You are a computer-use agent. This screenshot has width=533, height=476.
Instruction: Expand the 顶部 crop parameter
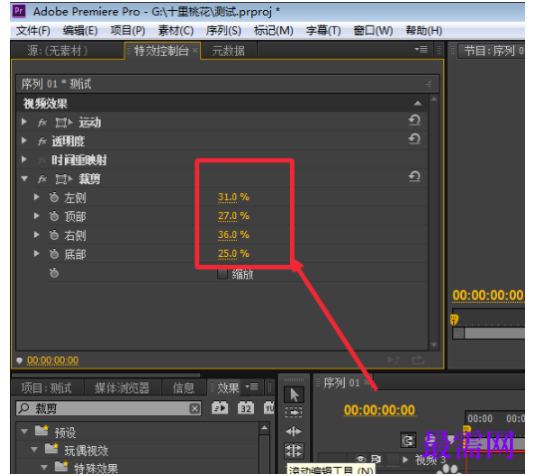tap(37, 216)
